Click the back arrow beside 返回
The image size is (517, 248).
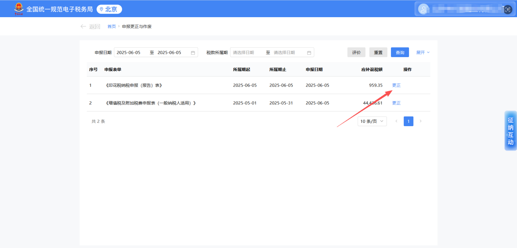click(83, 26)
